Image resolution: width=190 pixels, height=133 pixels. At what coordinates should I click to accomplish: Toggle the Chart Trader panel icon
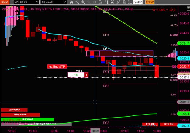(x=106, y=2)
